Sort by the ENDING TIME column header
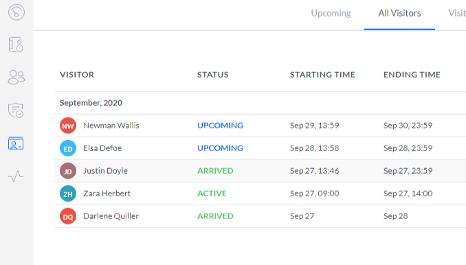Screen dimensions: 466x265 click(x=412, y=74)
